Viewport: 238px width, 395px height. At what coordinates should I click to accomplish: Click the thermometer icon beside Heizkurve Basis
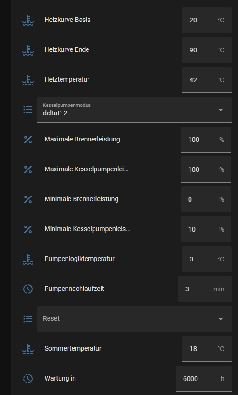(28, 20)
